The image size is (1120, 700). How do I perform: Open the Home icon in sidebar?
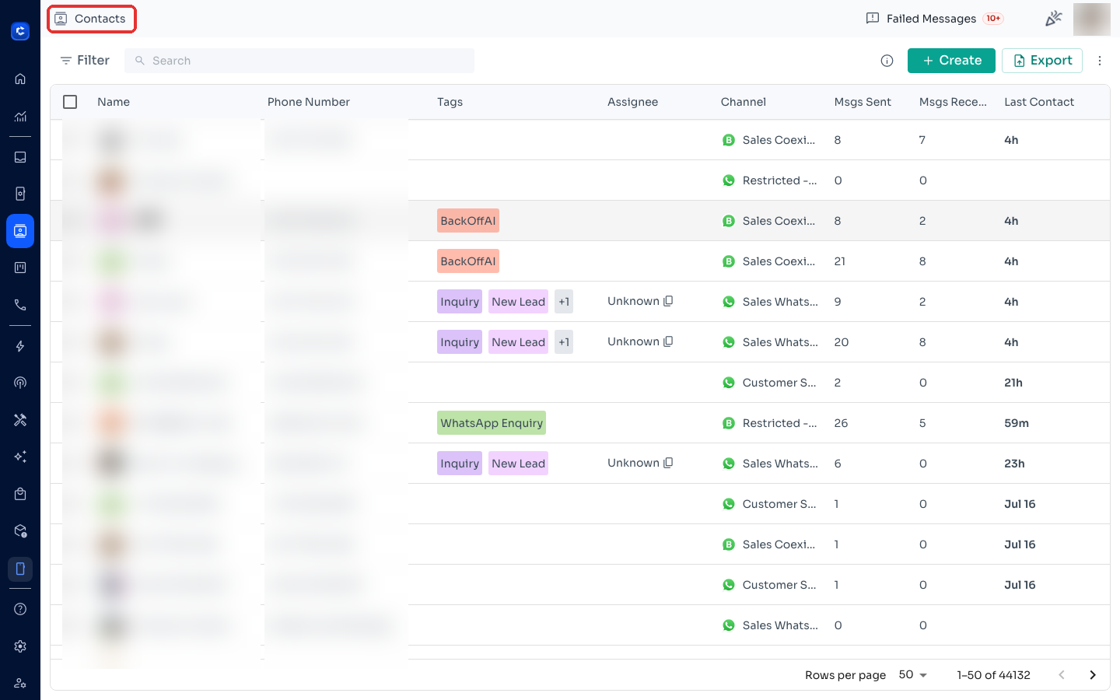coord(20,79)
